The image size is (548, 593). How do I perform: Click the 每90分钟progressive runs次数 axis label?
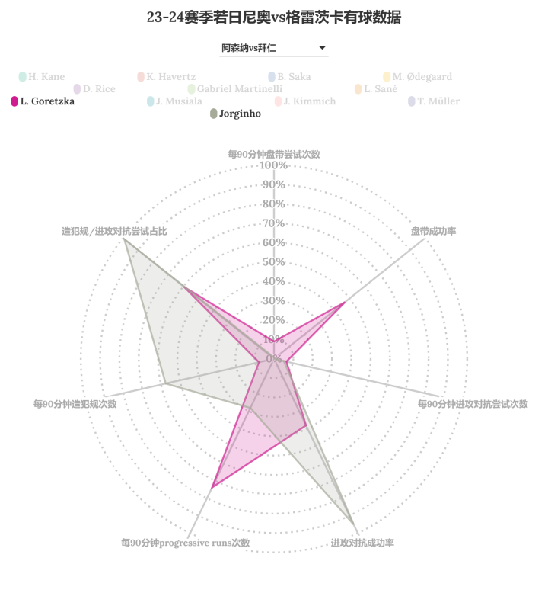pyautogui.click(x=185, y=543)
